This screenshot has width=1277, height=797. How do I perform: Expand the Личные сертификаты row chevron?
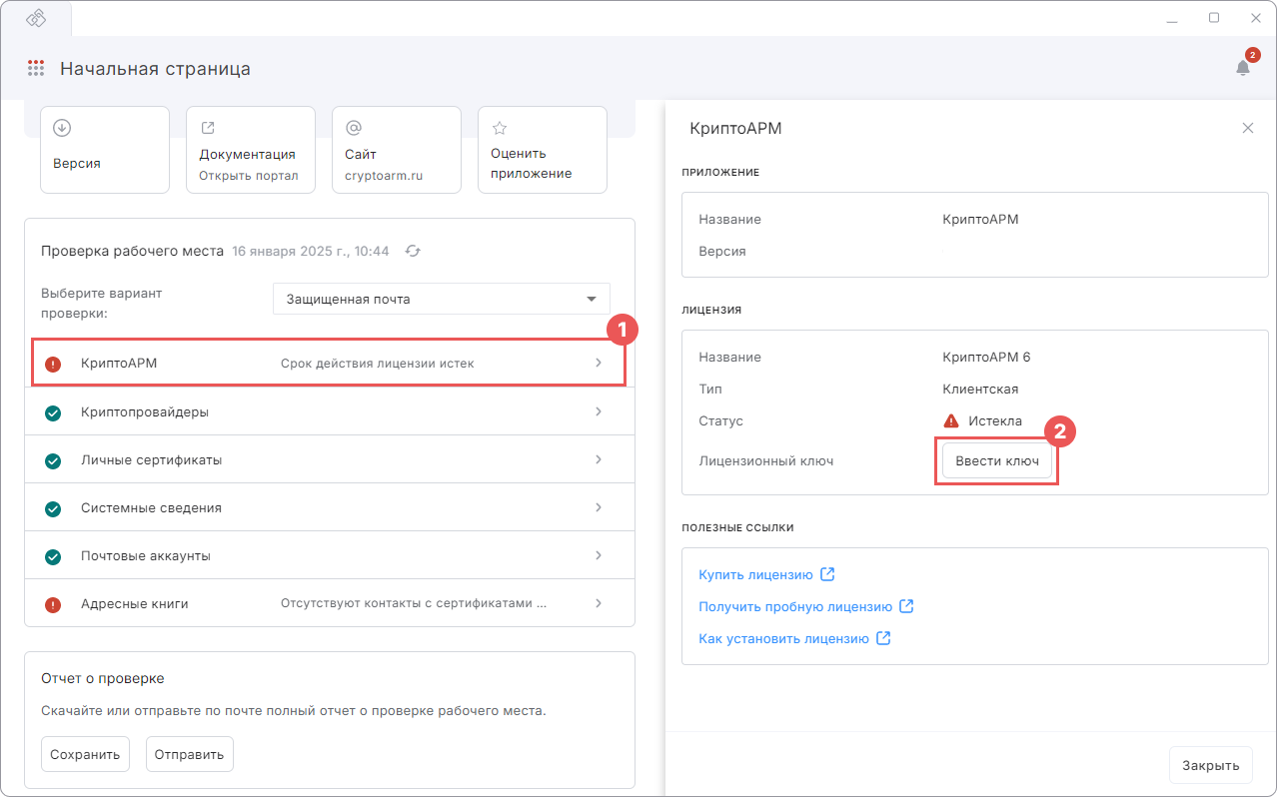[x=599, y=459]
